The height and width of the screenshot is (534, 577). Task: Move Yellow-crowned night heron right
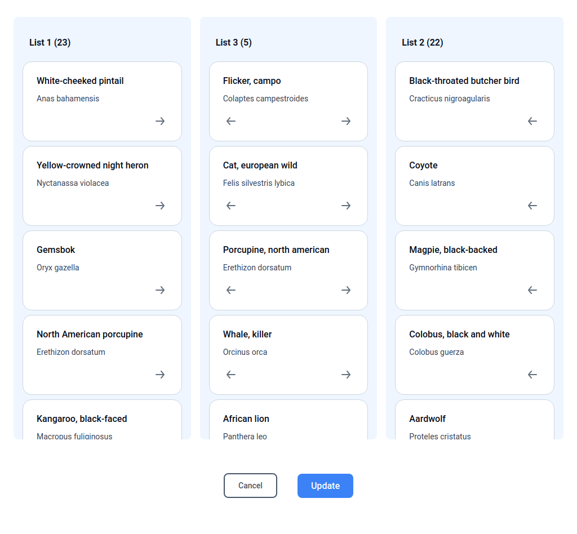coord(159,206)
